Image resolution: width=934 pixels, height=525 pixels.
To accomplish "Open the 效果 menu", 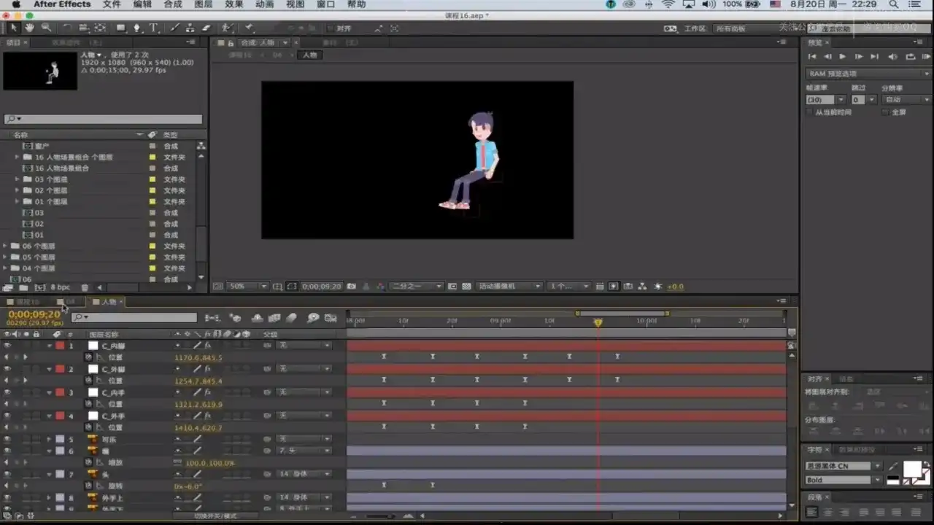I will (234, 4).
